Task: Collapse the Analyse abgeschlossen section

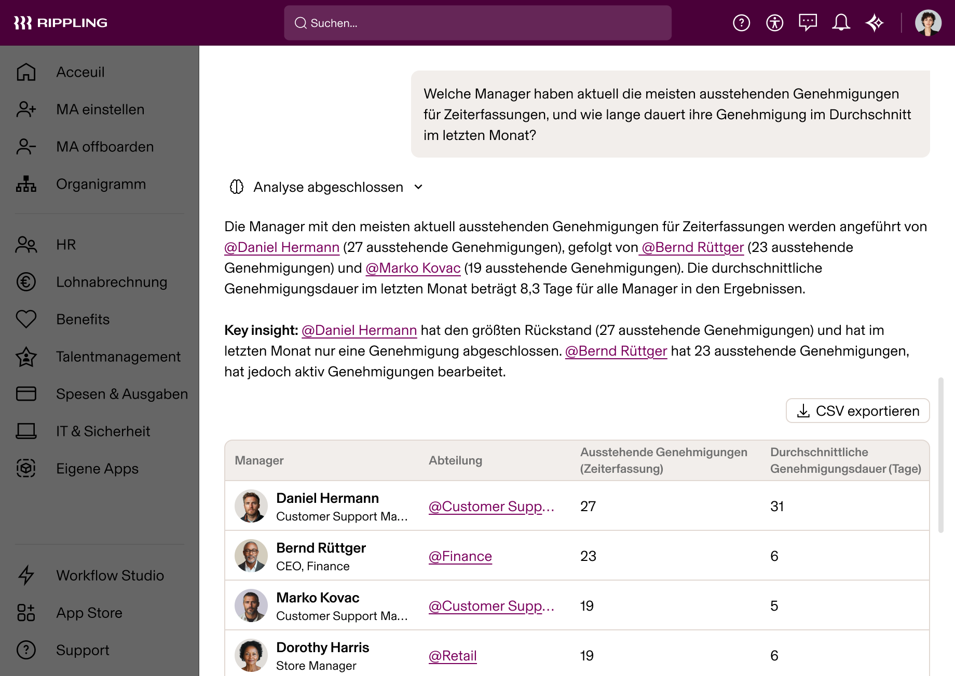Action: click(418, 187)
